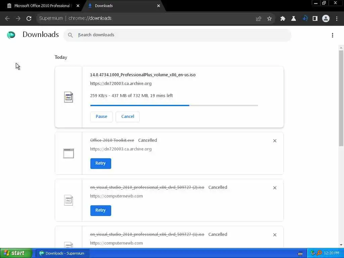Open computernewb.com link under (1).iso entry
The width and height of the screenshot is (344, 258).
coord(116,243)
